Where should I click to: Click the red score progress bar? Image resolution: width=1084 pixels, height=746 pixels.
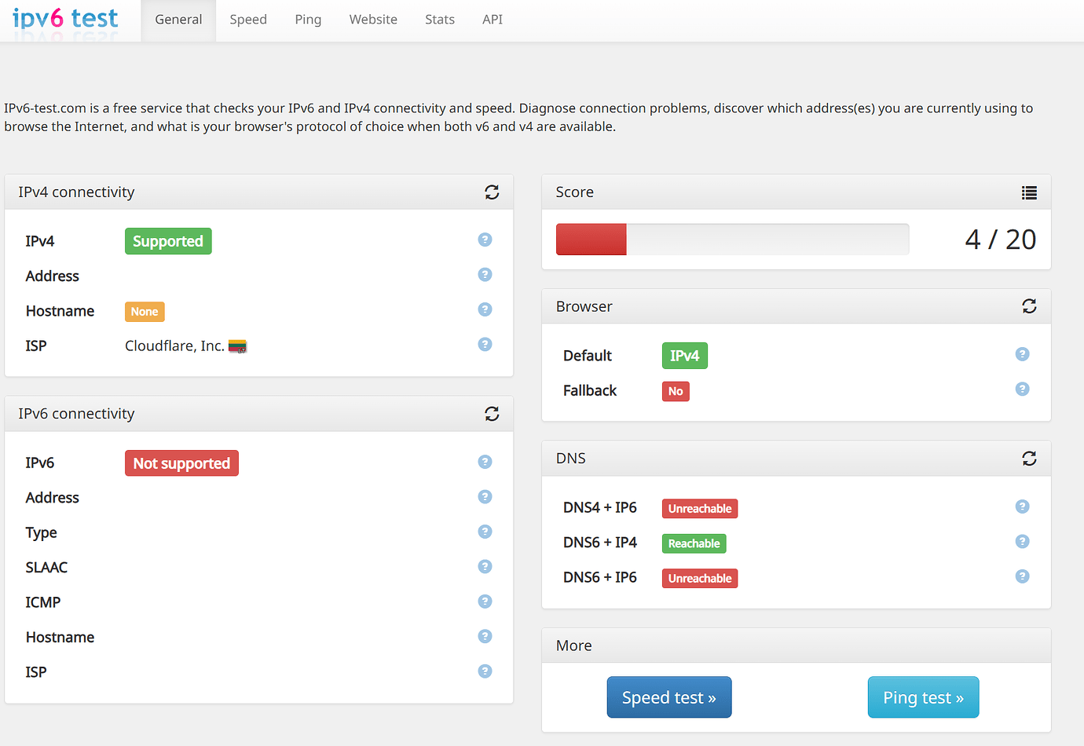click(x=591, y=240)
